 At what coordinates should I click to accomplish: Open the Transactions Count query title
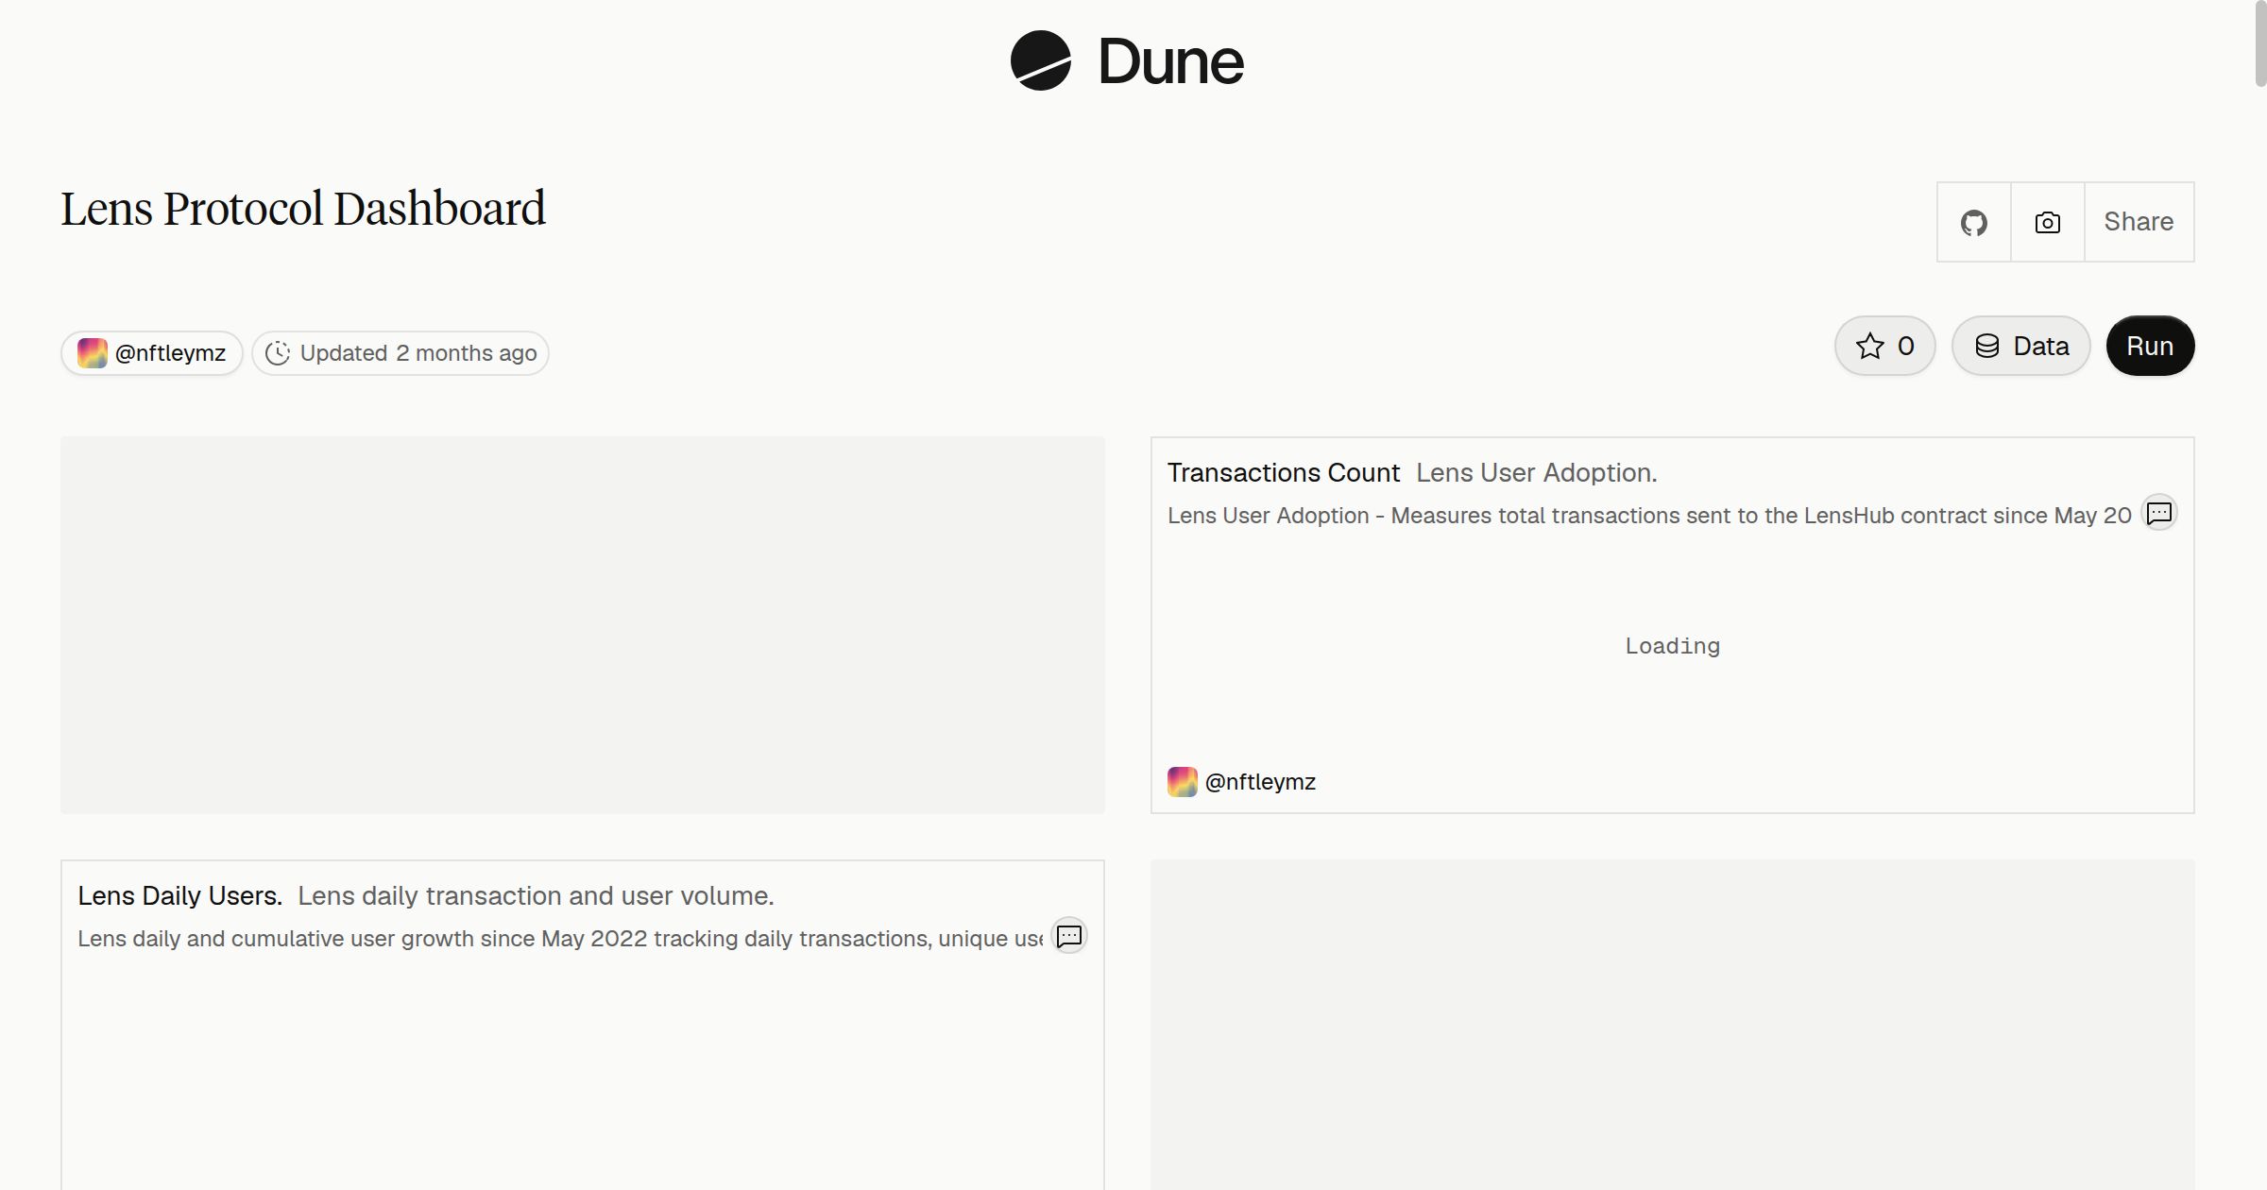click(1283, 472)
